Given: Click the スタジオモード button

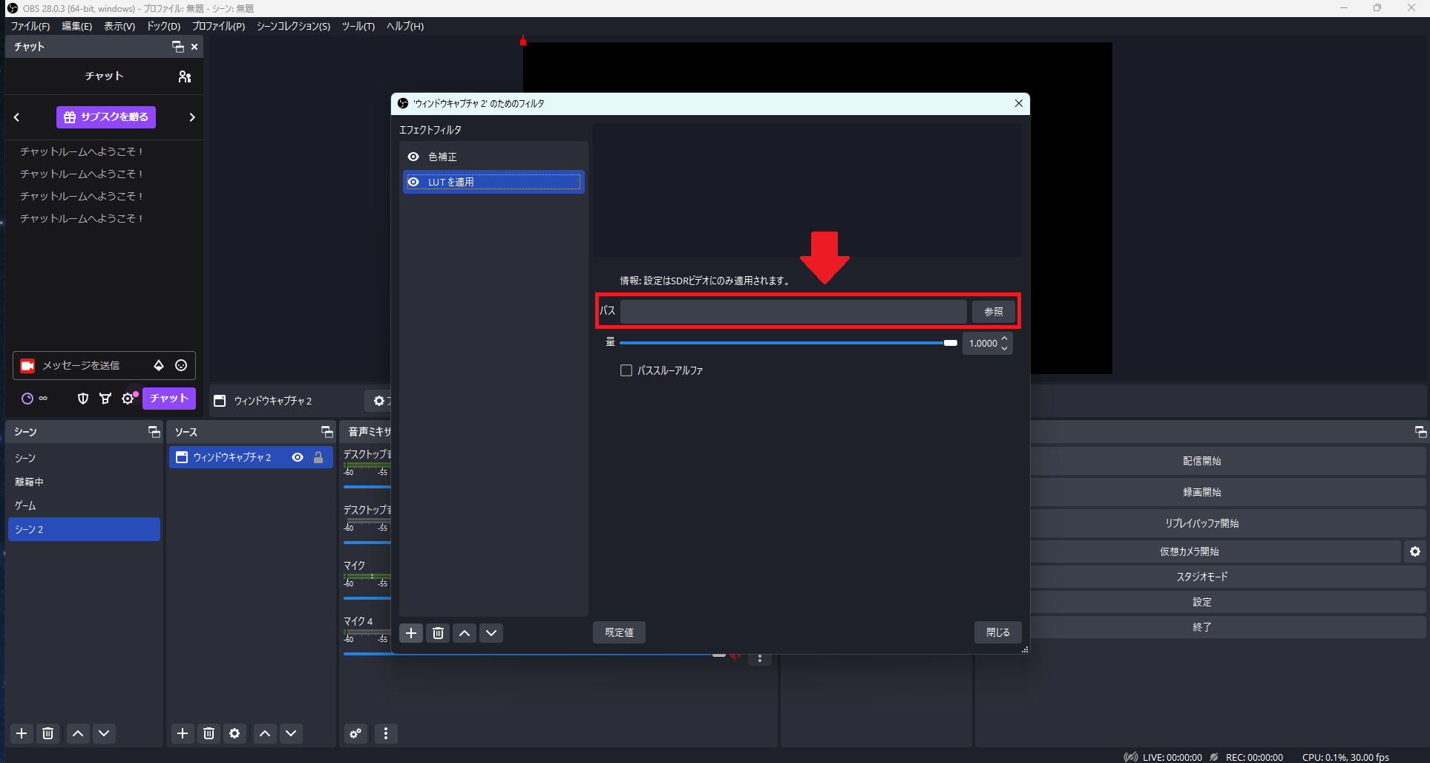Looking at the screenshot, I should 1201,577.
